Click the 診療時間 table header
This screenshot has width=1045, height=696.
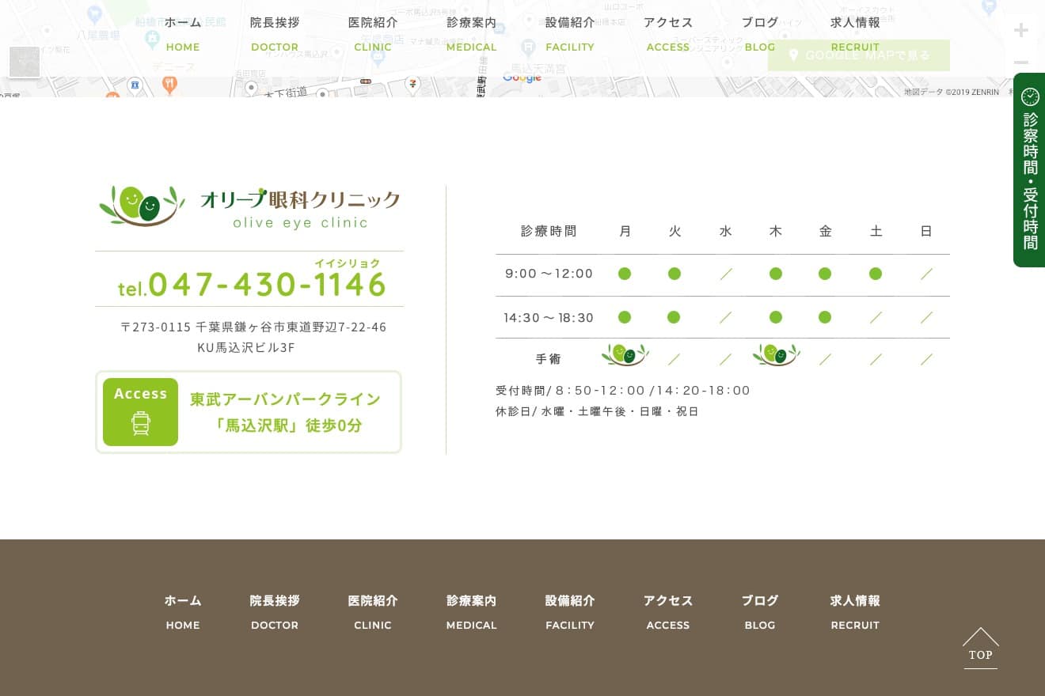click(549, 231)
